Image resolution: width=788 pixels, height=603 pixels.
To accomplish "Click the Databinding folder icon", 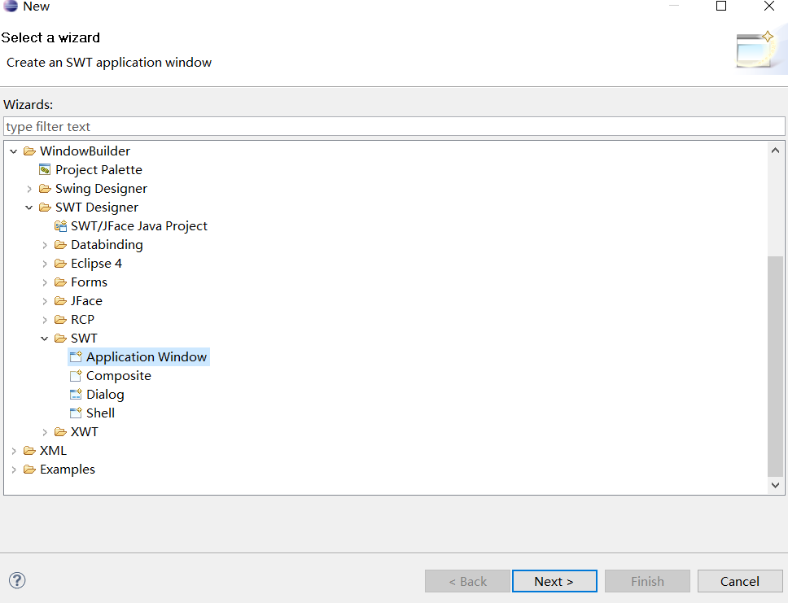I will tap(59, 244).
